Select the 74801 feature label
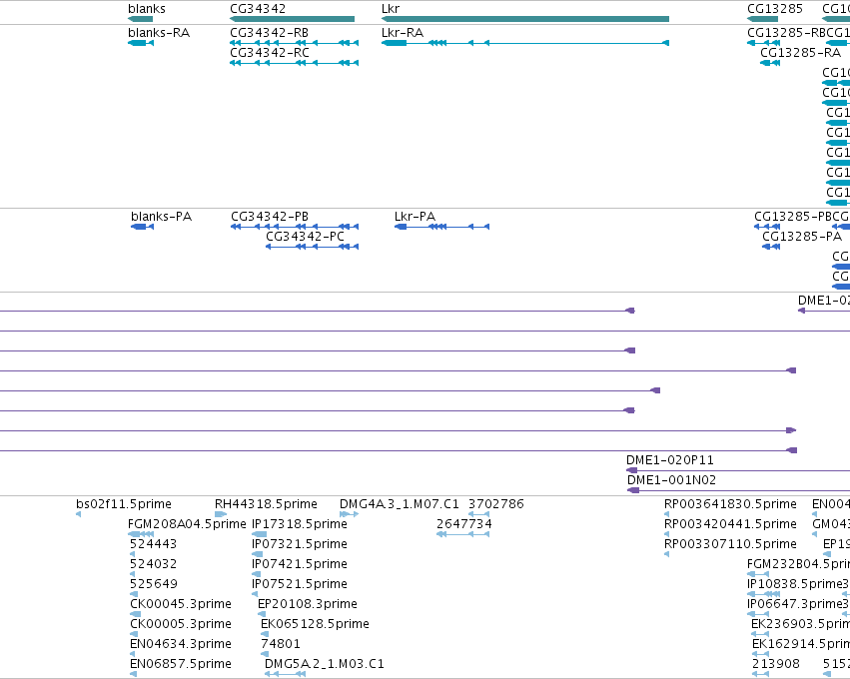 pos(281,644)
